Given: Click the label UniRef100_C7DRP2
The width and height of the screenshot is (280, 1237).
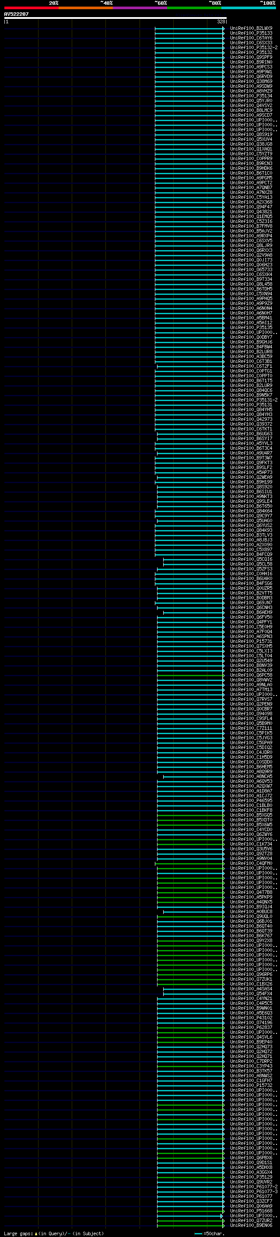Looking at the screenshot, I should click(x=251, y=1061).
